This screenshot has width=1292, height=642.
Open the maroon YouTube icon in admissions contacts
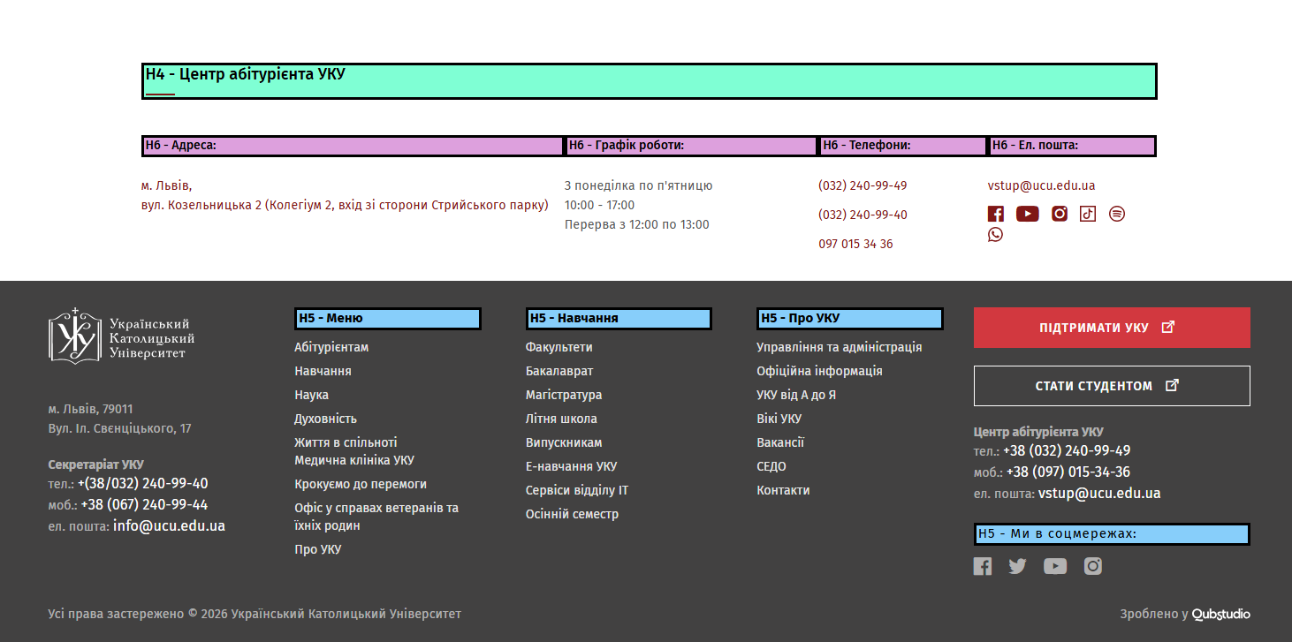pos(1028,214)
